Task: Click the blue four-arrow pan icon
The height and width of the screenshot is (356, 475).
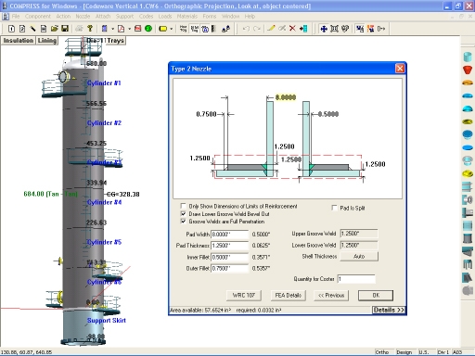Action: (x=324, y=29)
